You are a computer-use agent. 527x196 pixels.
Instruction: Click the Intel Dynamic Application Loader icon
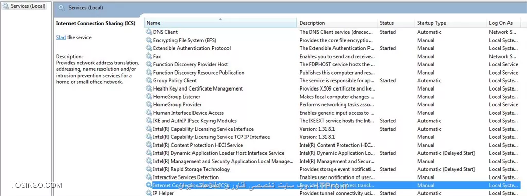pyautogui.click(x=149, y=153)
